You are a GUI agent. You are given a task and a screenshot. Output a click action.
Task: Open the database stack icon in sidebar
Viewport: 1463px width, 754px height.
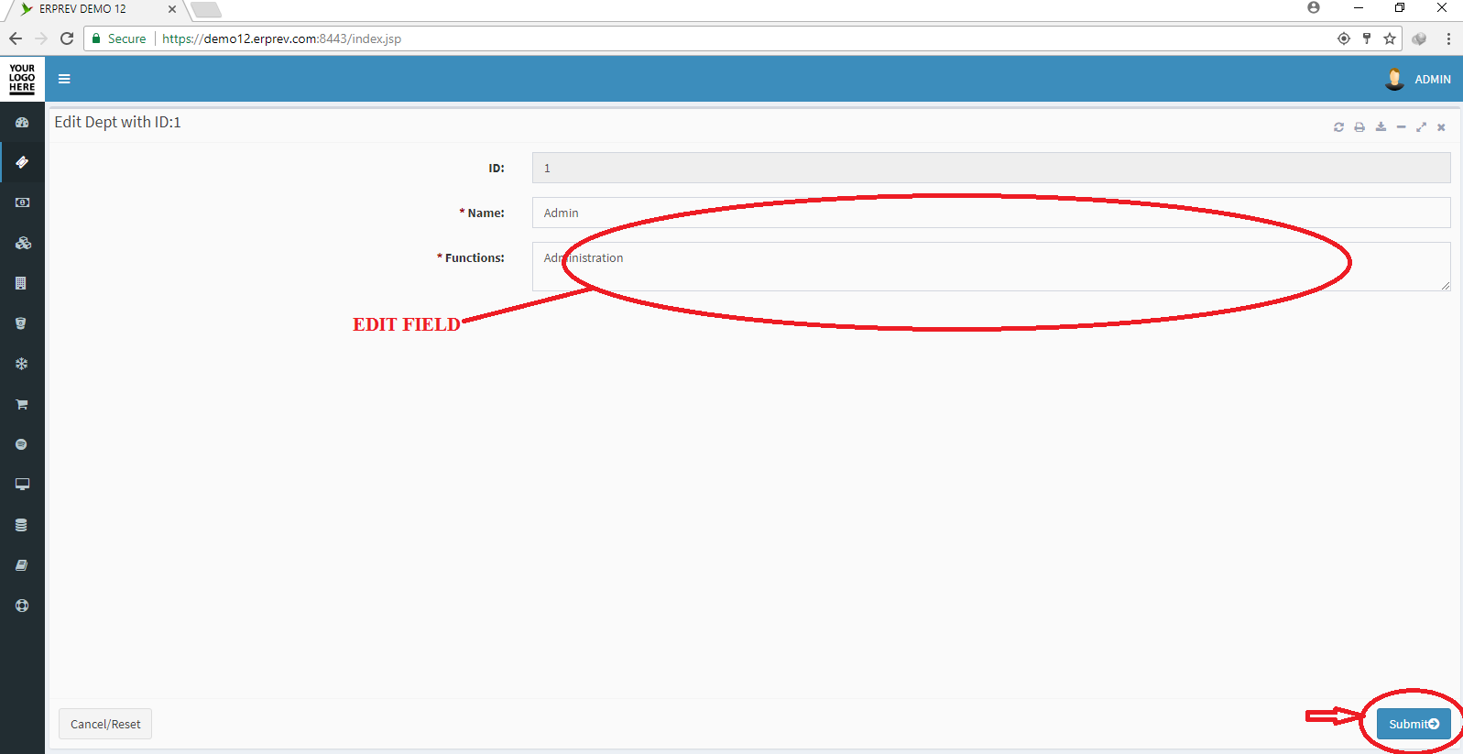click(x=21, y=525)
